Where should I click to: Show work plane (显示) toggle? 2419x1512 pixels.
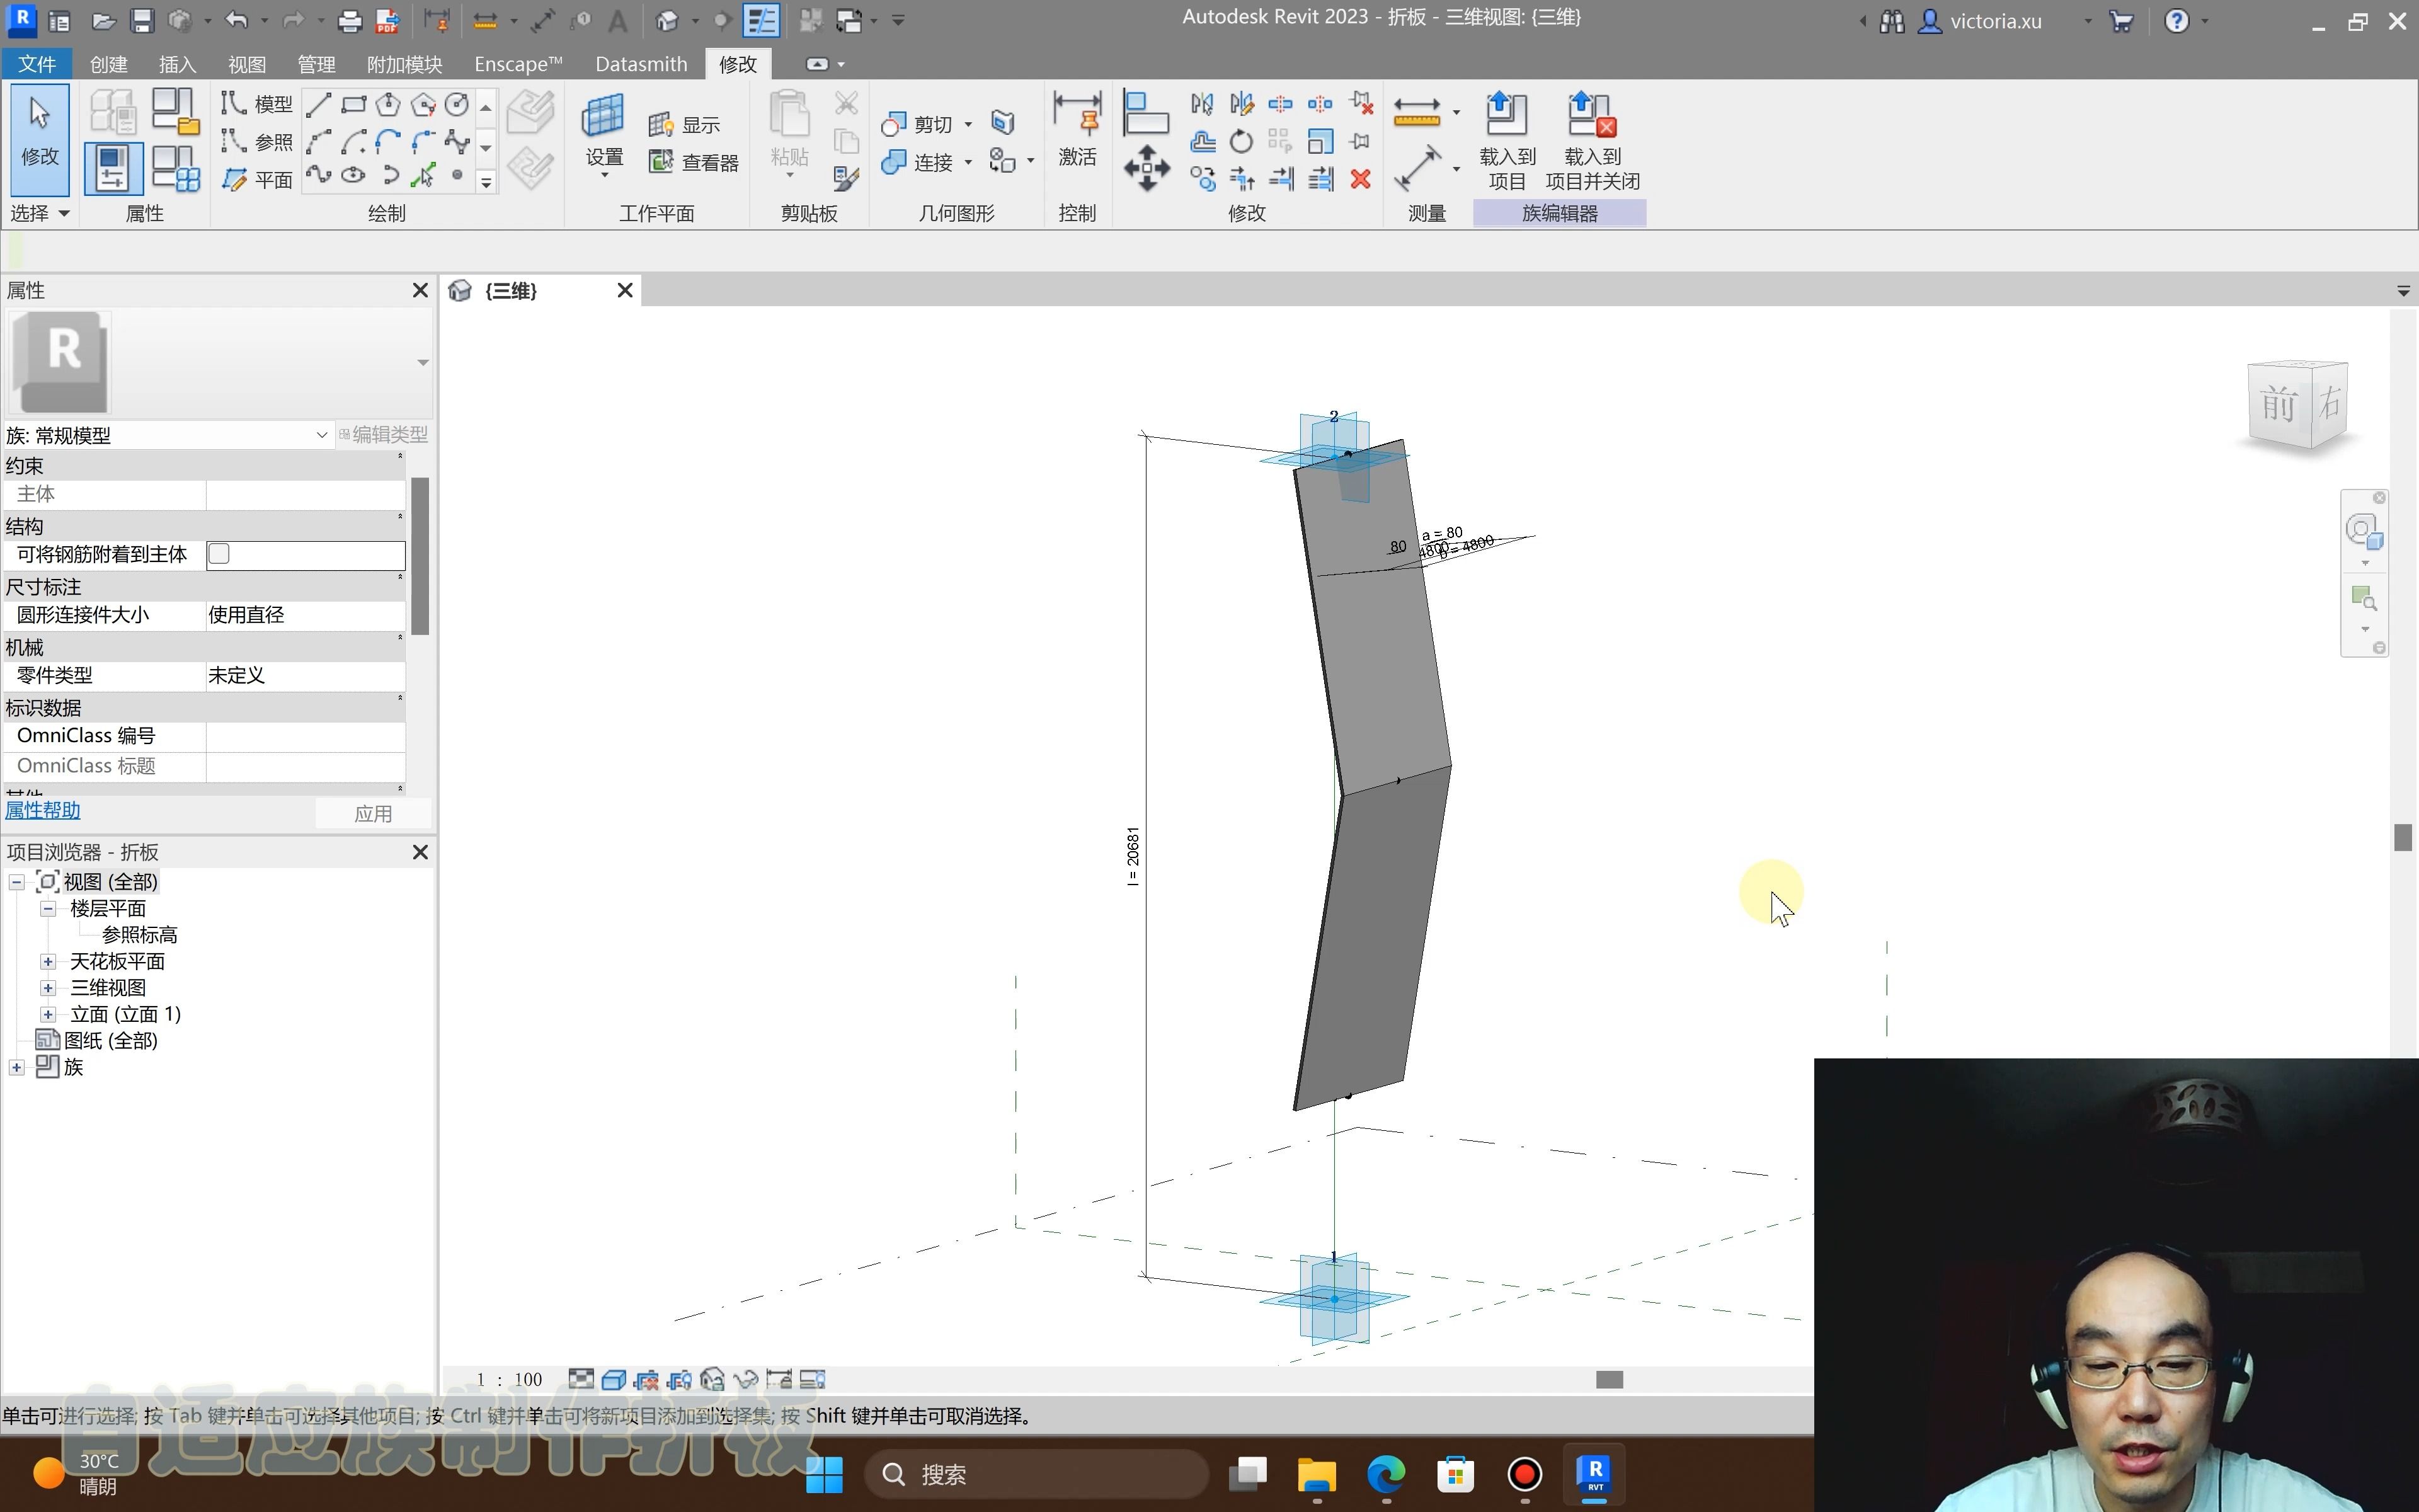(685, 125)
